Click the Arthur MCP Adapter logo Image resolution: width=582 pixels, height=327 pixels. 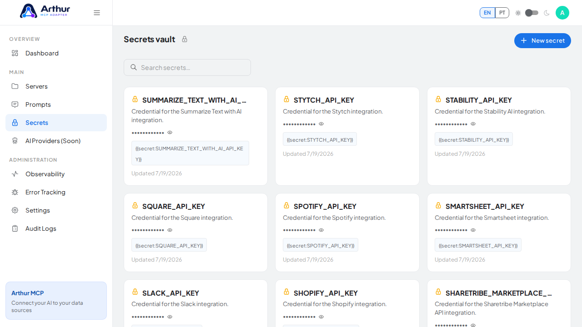tap(45, 11)
